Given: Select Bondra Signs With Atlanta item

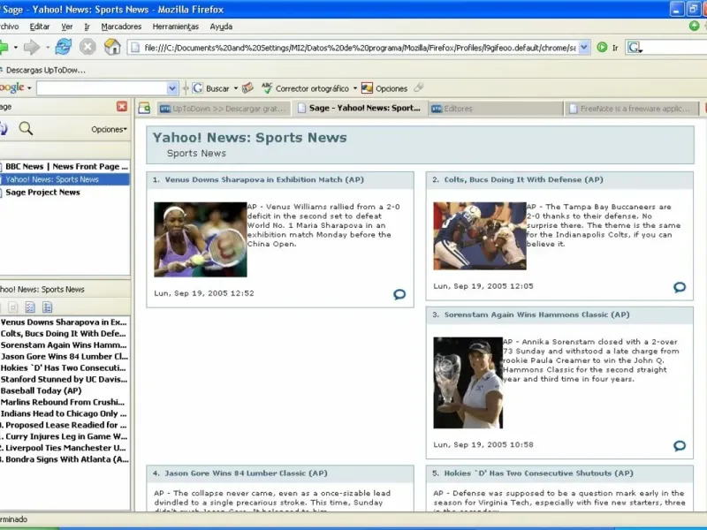Looking at the screenshot, I should click(x=65, y=459).
